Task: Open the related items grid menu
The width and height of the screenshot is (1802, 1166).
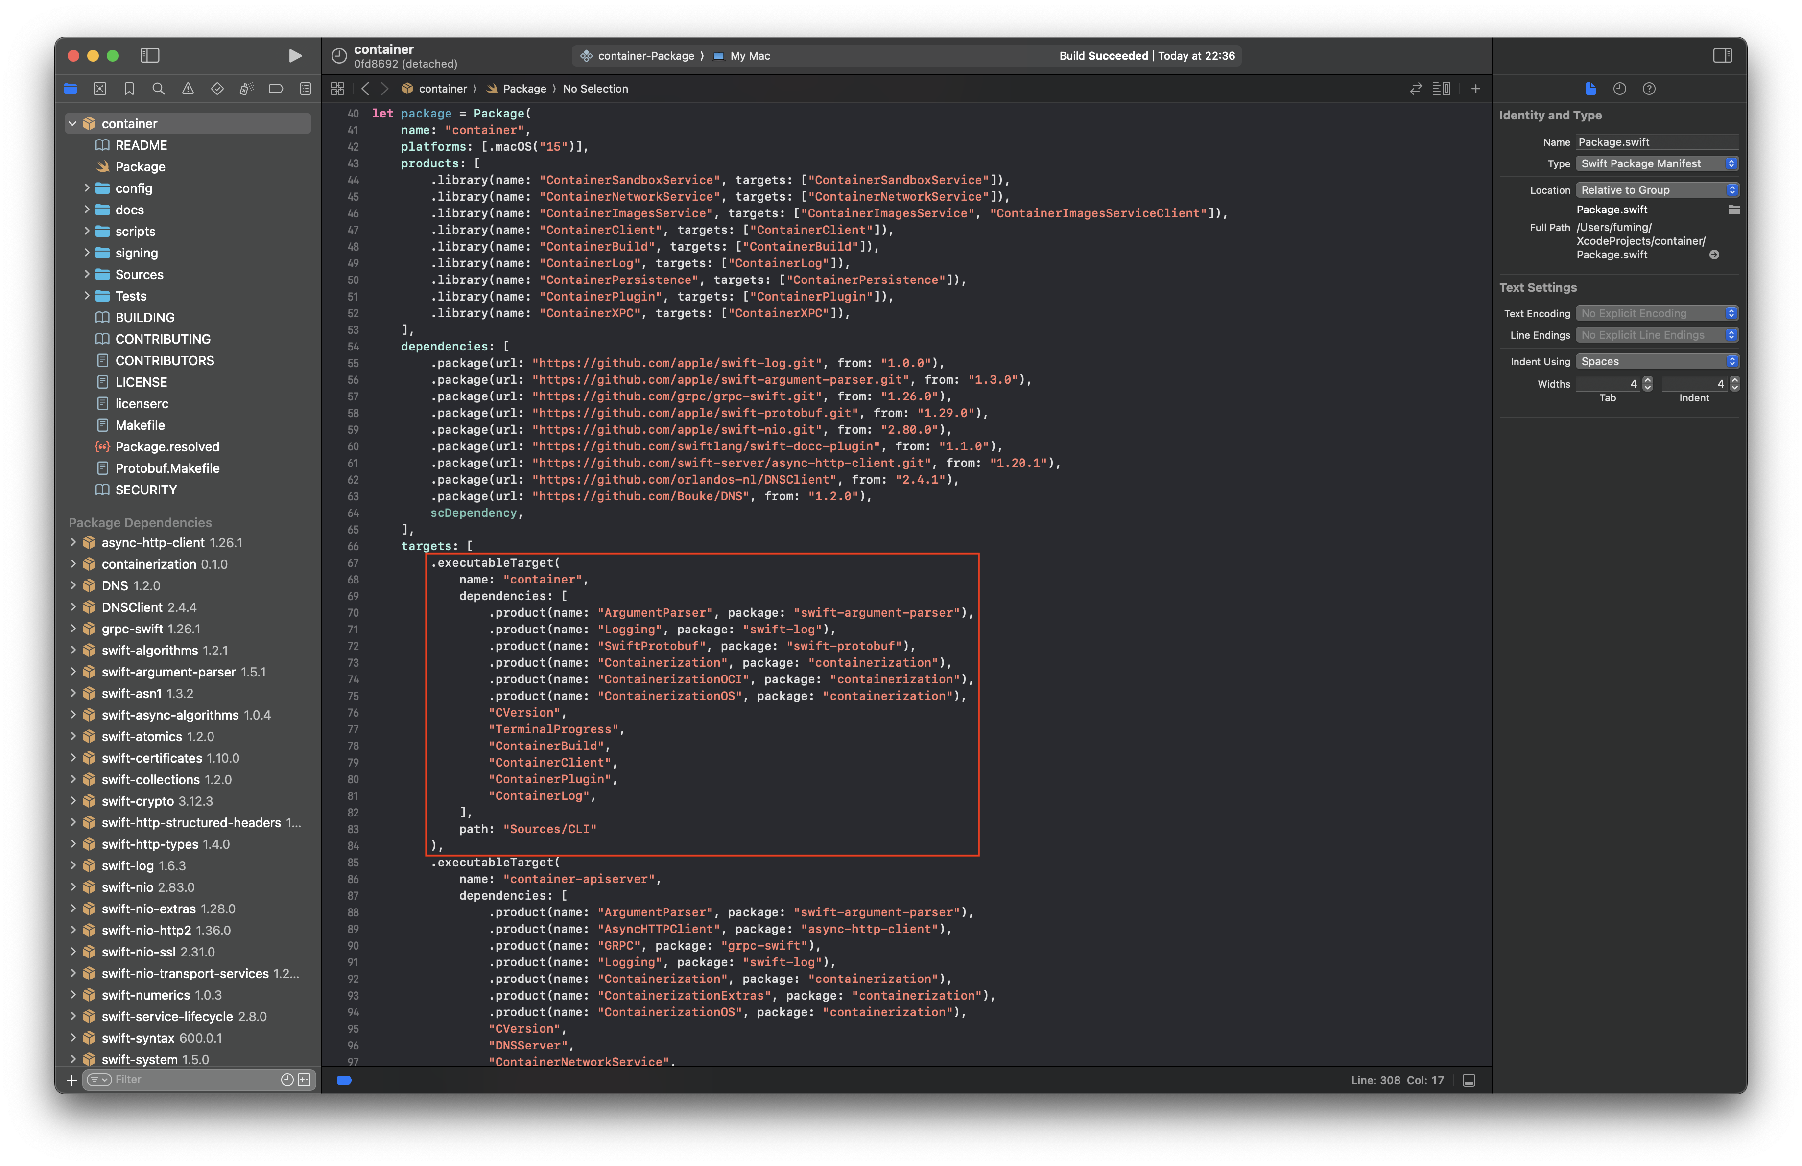Action: point(338,89)
